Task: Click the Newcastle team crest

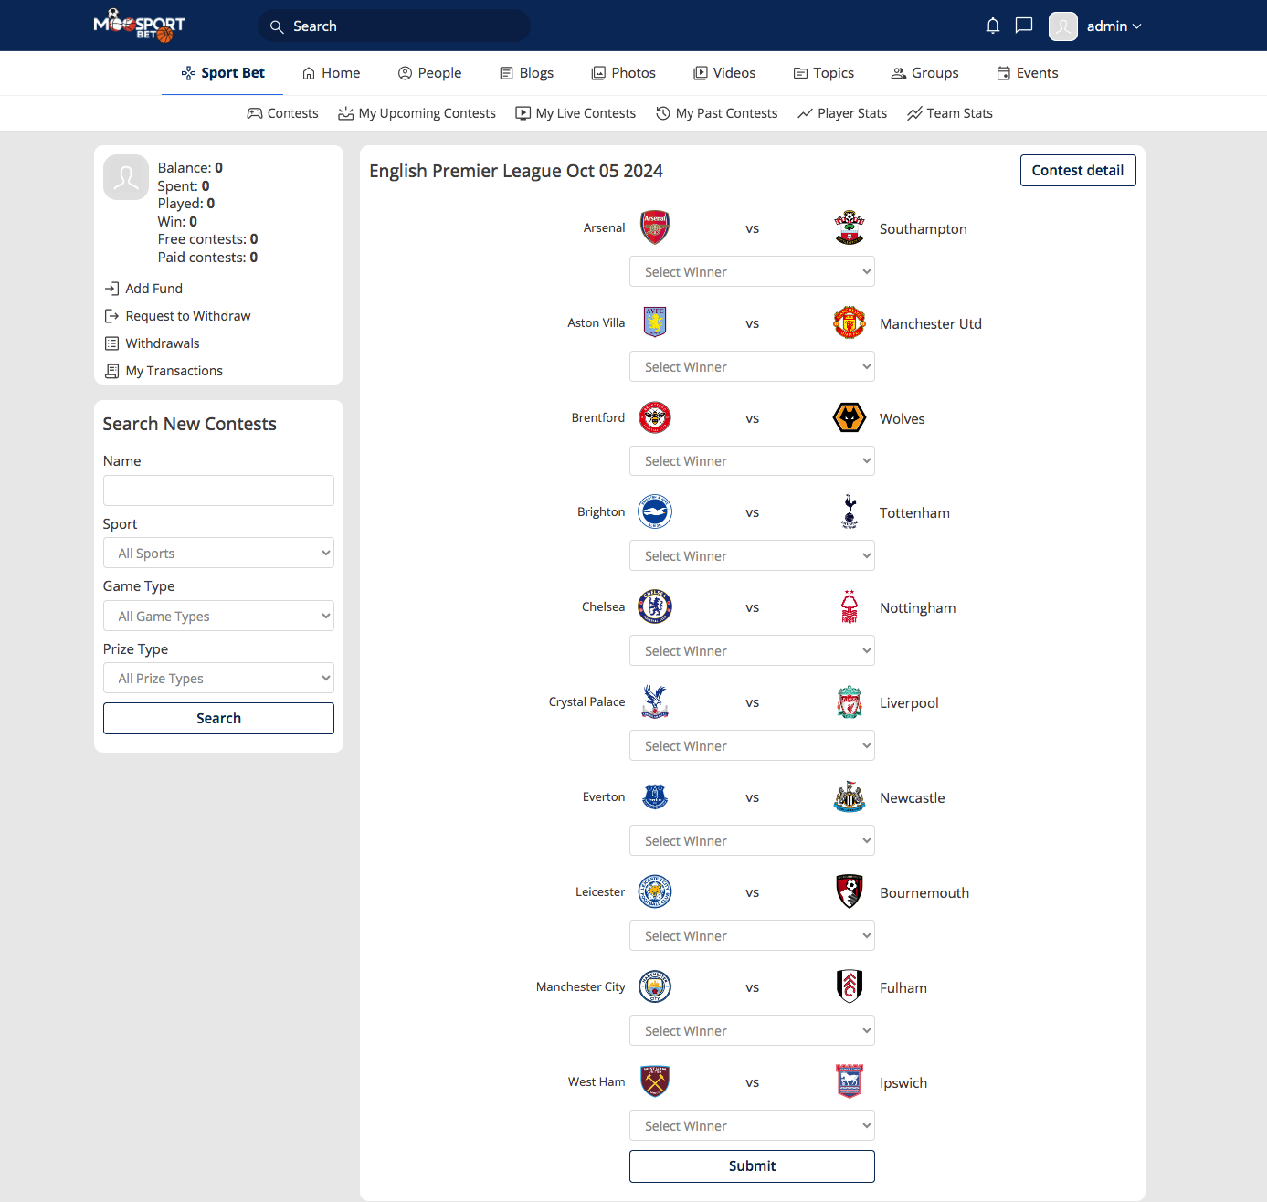Action: click(x=850, y=796)
